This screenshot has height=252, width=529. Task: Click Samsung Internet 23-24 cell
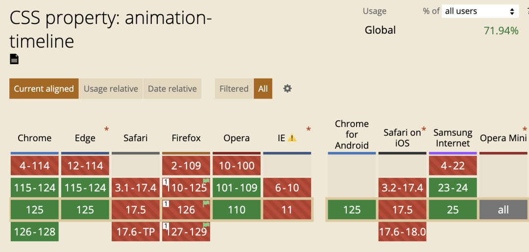[453, 188]
